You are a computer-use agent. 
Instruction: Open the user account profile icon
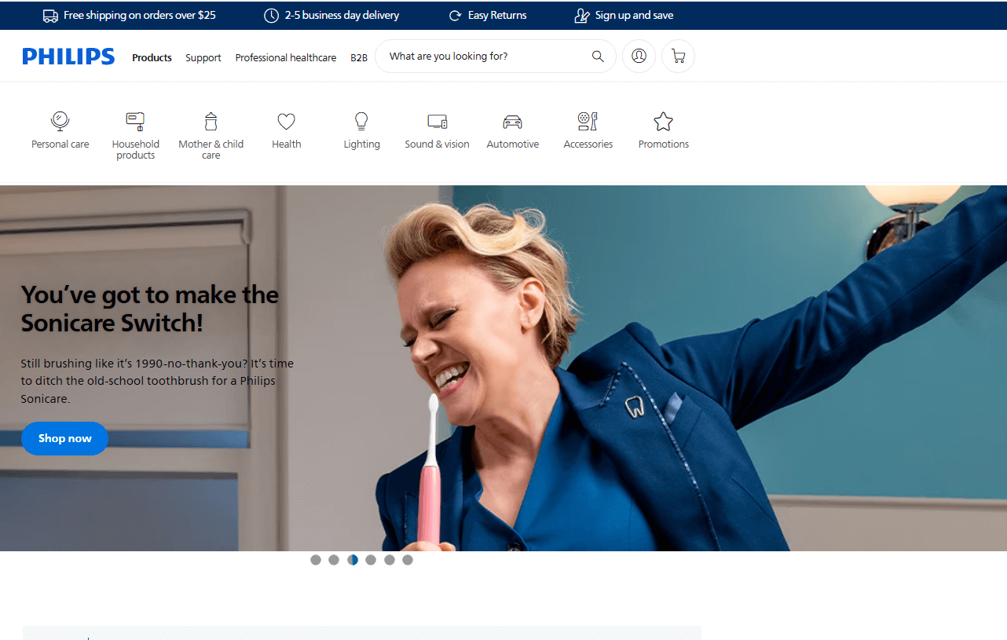coord(639,57)
